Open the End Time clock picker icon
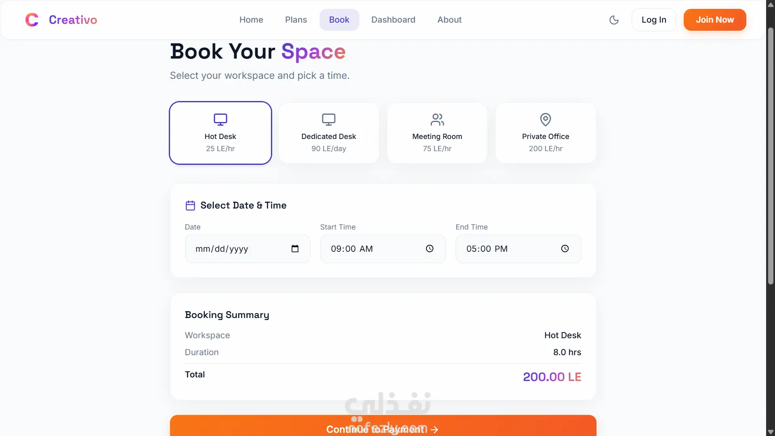 [565, 249]
